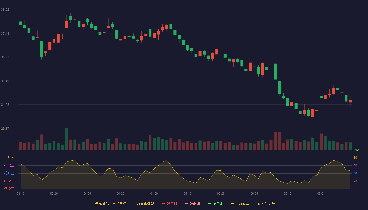The image size is (368, 210).
Task: Click the 38.92 price axis label
Action: 5,9
